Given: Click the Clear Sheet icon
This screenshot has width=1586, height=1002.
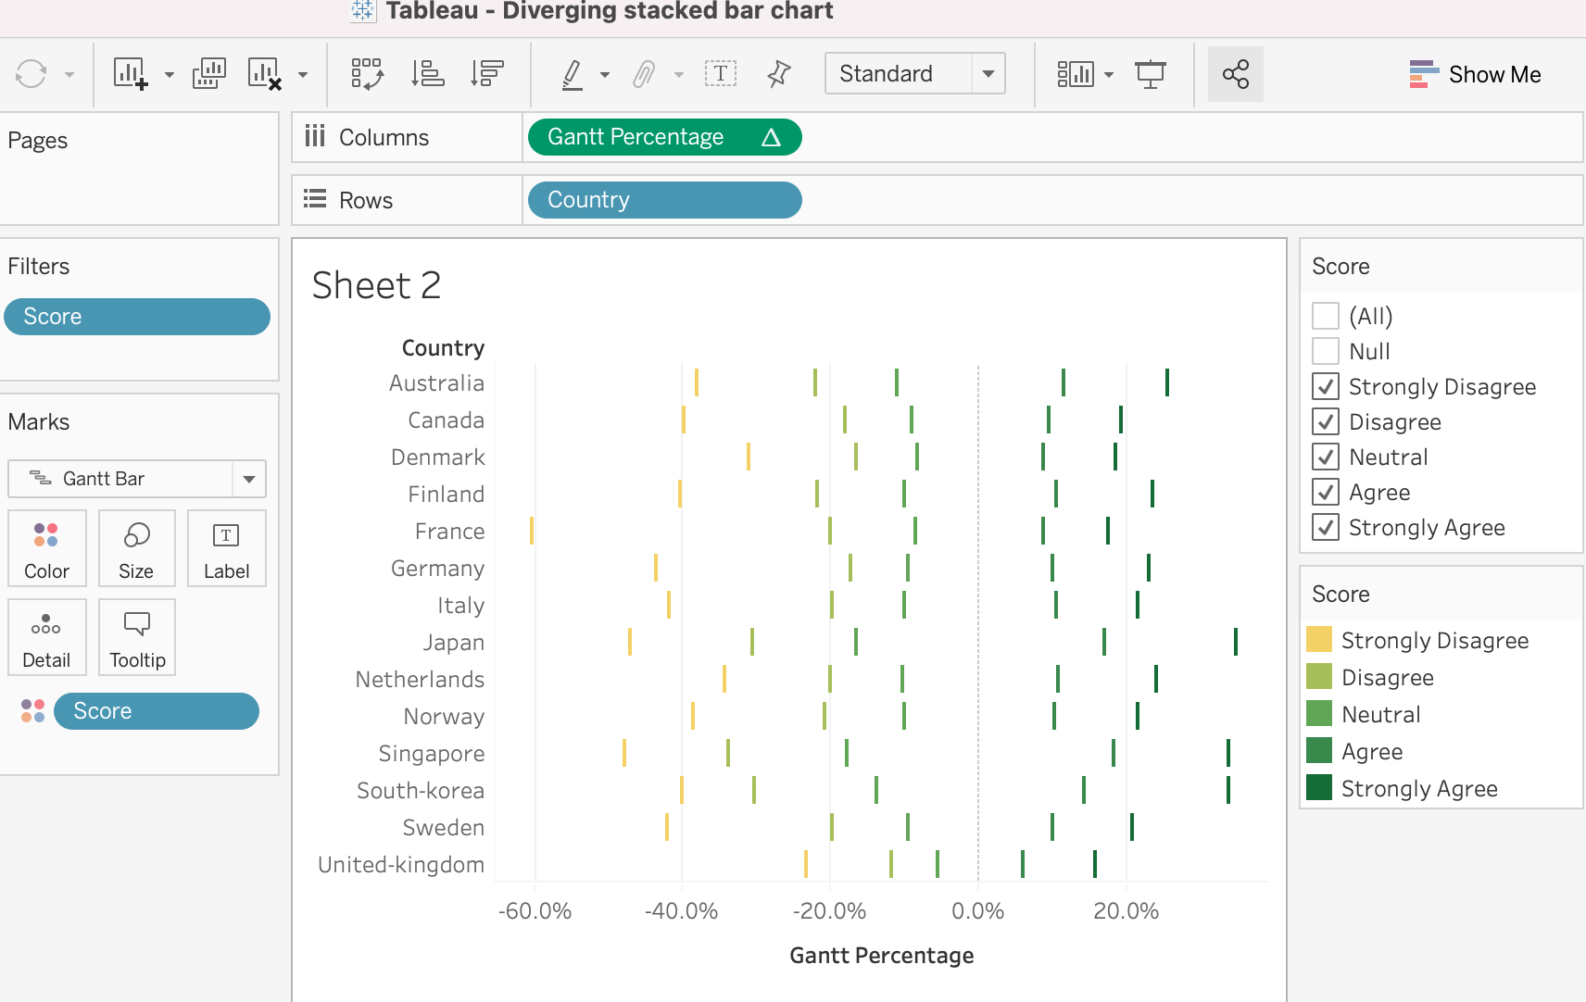Looking at the screenshot, I should point(264,74).
